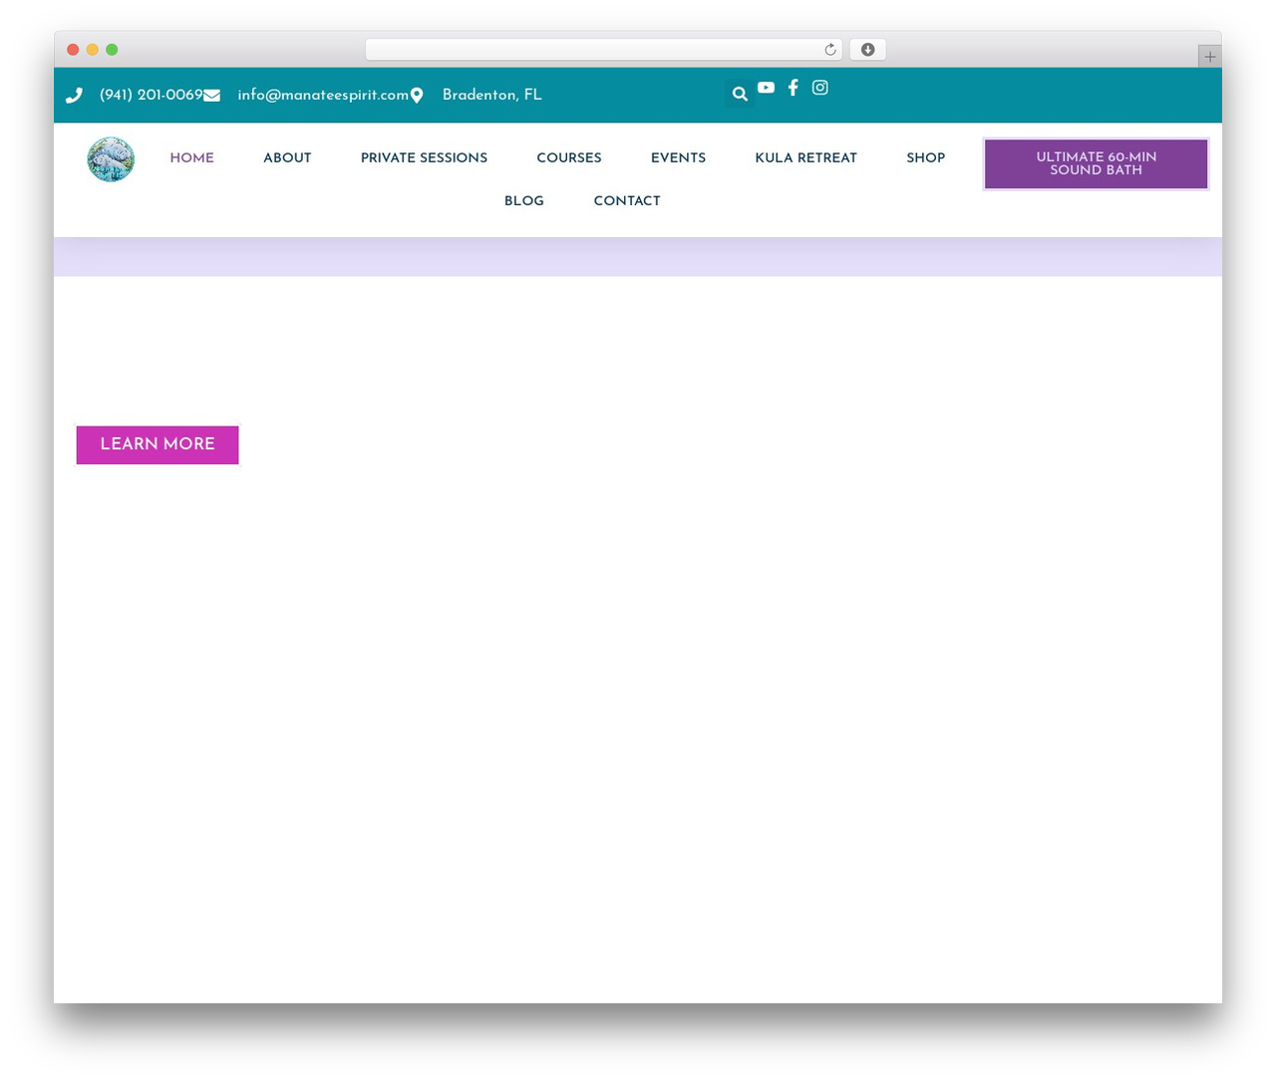The image size is (1276, 1080).
Task: Open the YouTube channel icon
Action: pos(766,88)
